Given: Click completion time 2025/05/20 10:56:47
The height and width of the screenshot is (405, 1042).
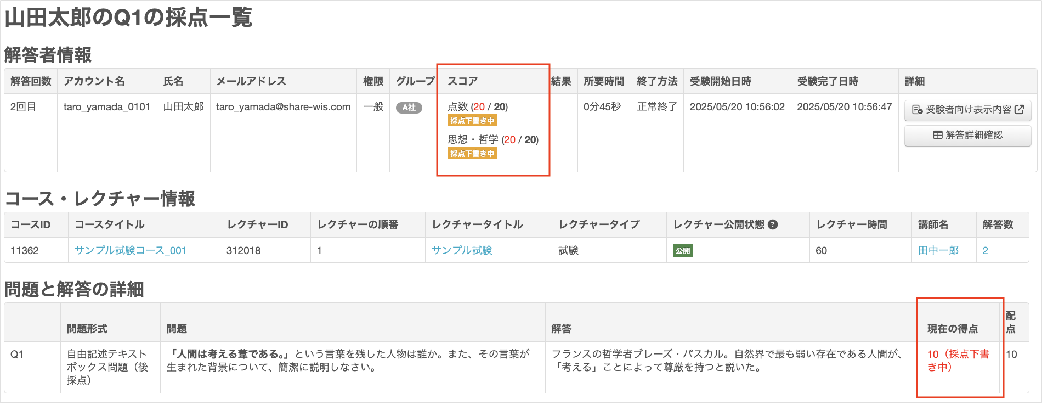Looking at the screenshot, I should click(x=845, y=107).
